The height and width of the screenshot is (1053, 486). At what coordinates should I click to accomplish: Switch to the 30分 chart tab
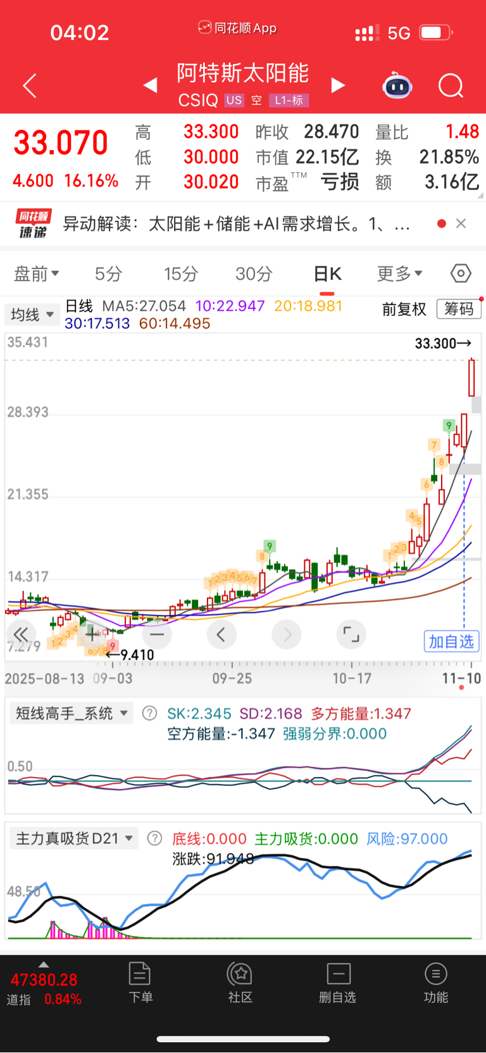click(x=254, y=274)
